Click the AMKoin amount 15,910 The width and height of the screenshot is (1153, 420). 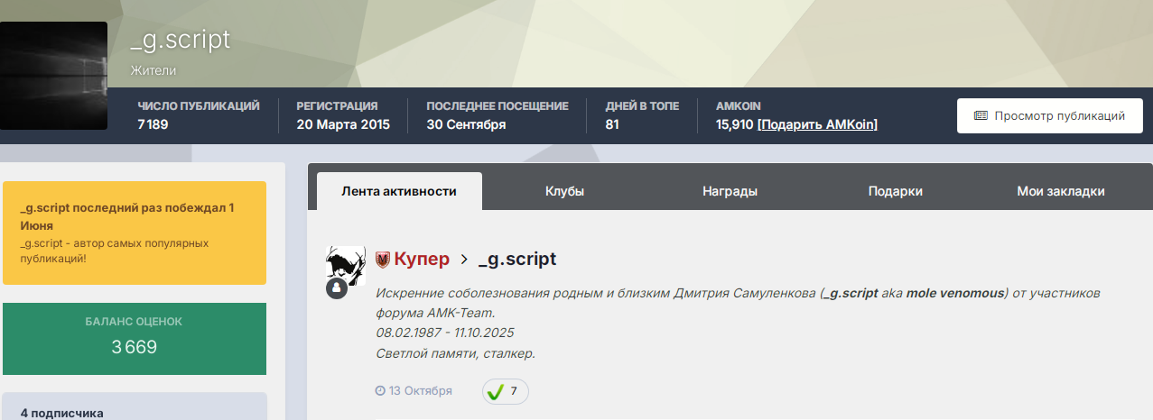click(734, 124)
